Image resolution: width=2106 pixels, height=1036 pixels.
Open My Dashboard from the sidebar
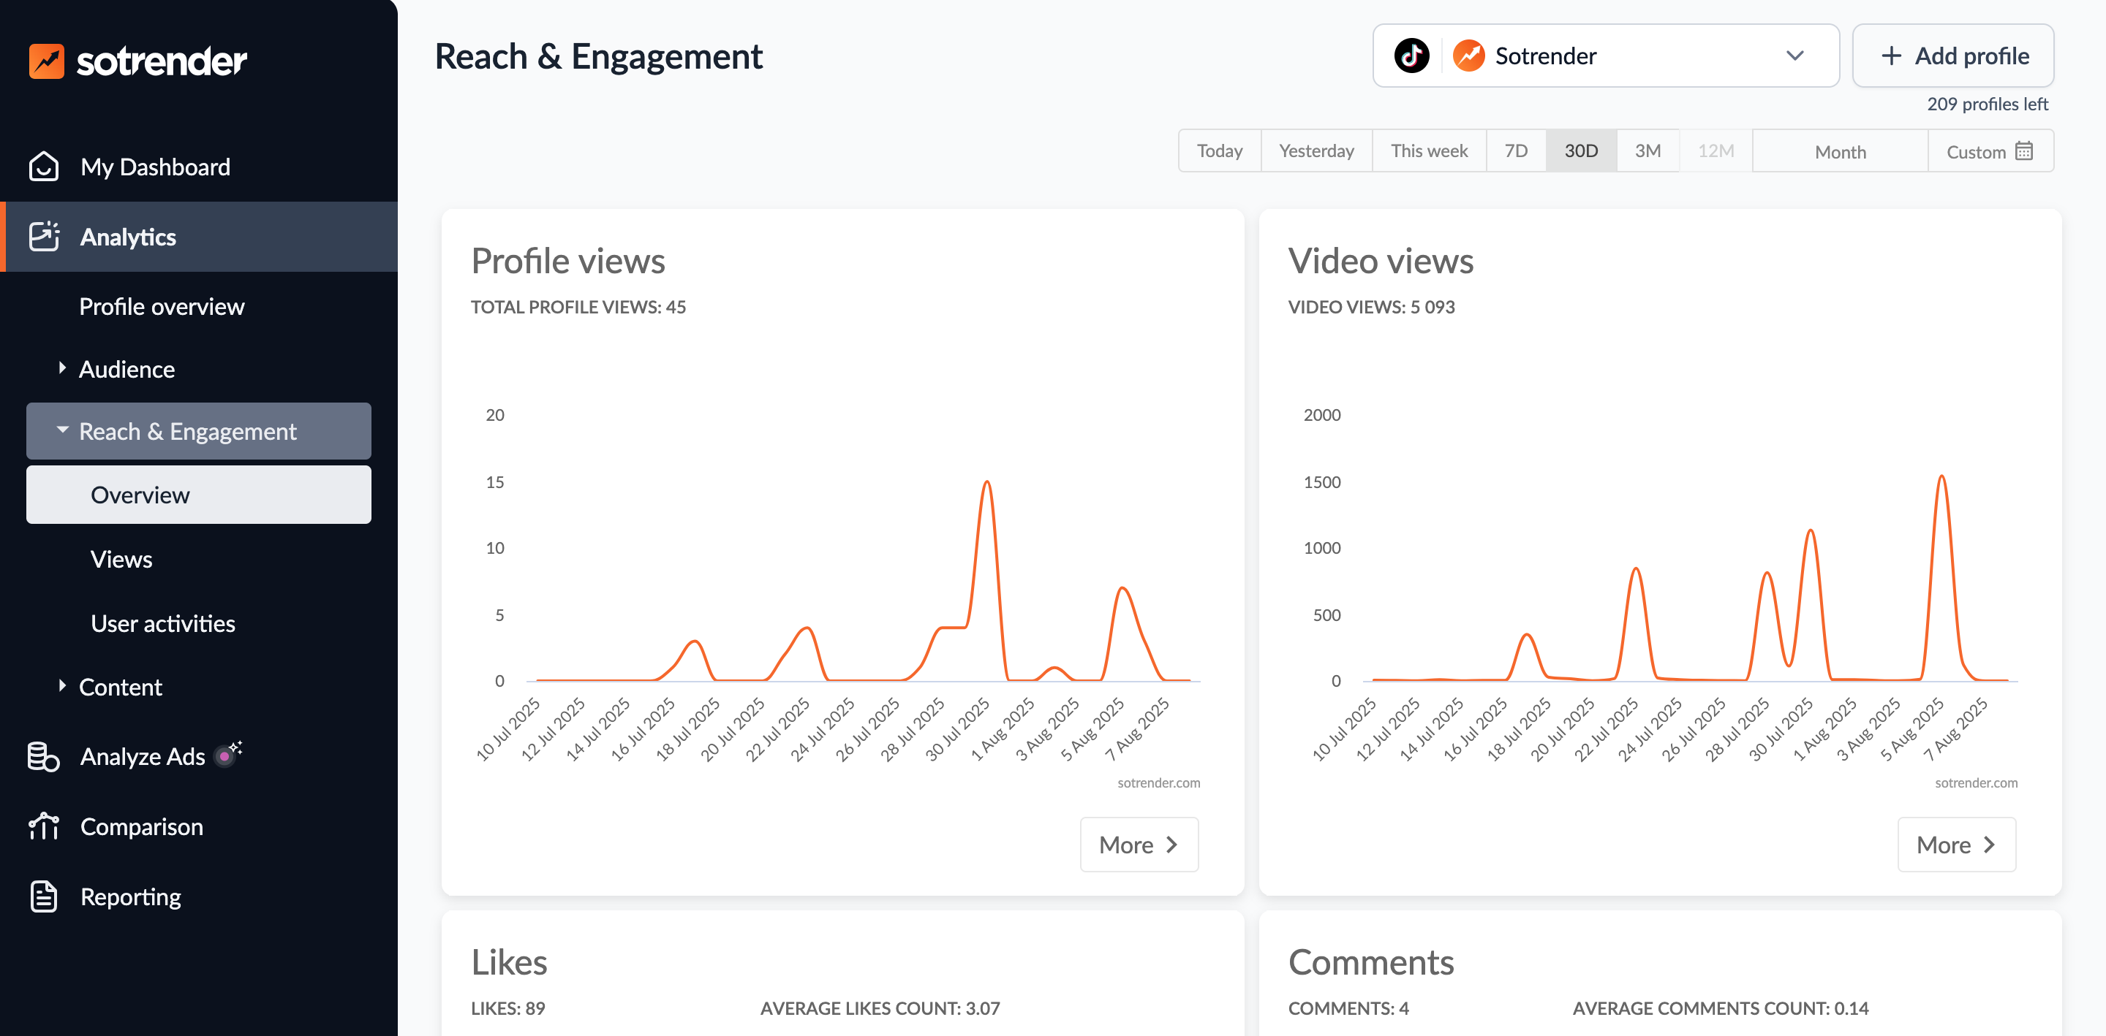(x=154, y=167)
